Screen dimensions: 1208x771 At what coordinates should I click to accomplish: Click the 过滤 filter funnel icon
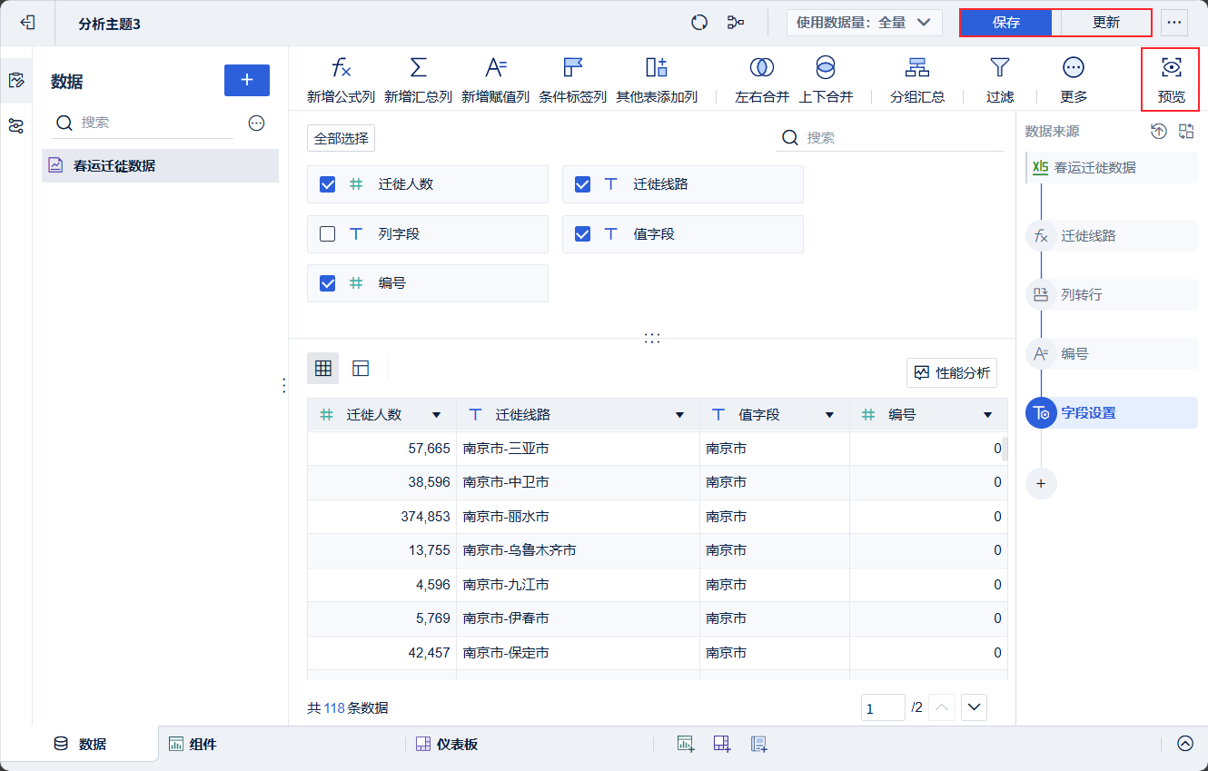coord(999,68)
